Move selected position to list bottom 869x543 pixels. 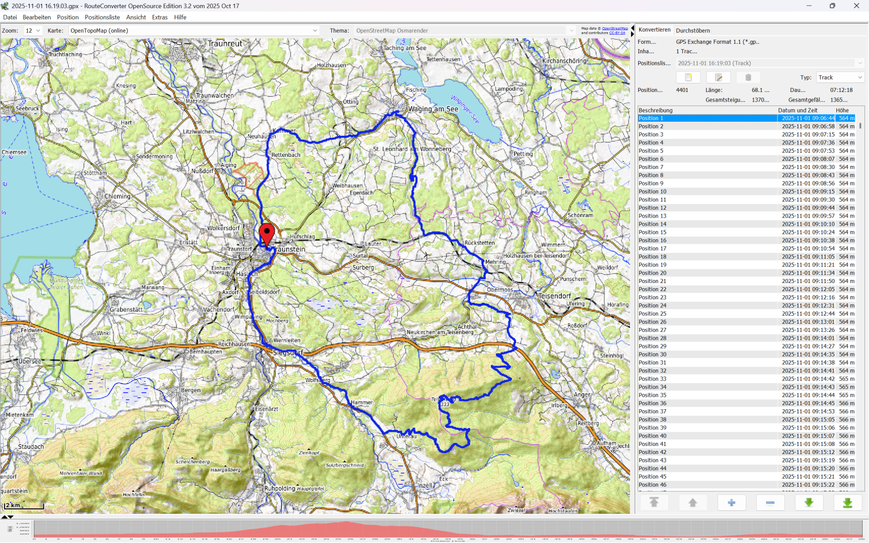[847, 502]
